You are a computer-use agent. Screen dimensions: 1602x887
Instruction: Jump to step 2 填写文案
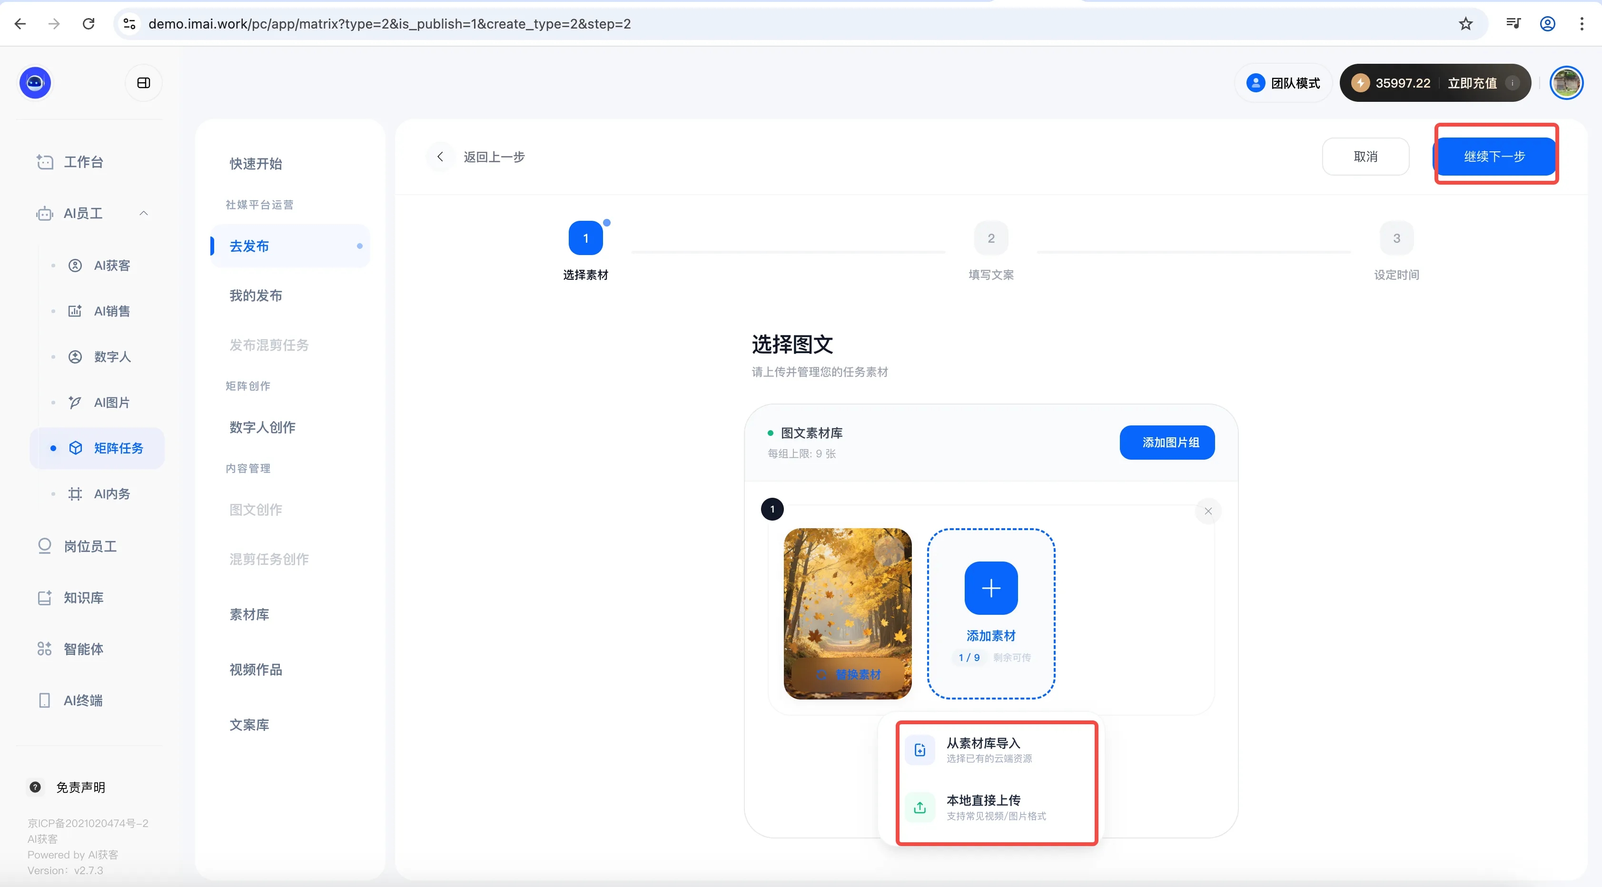point(991,239)
